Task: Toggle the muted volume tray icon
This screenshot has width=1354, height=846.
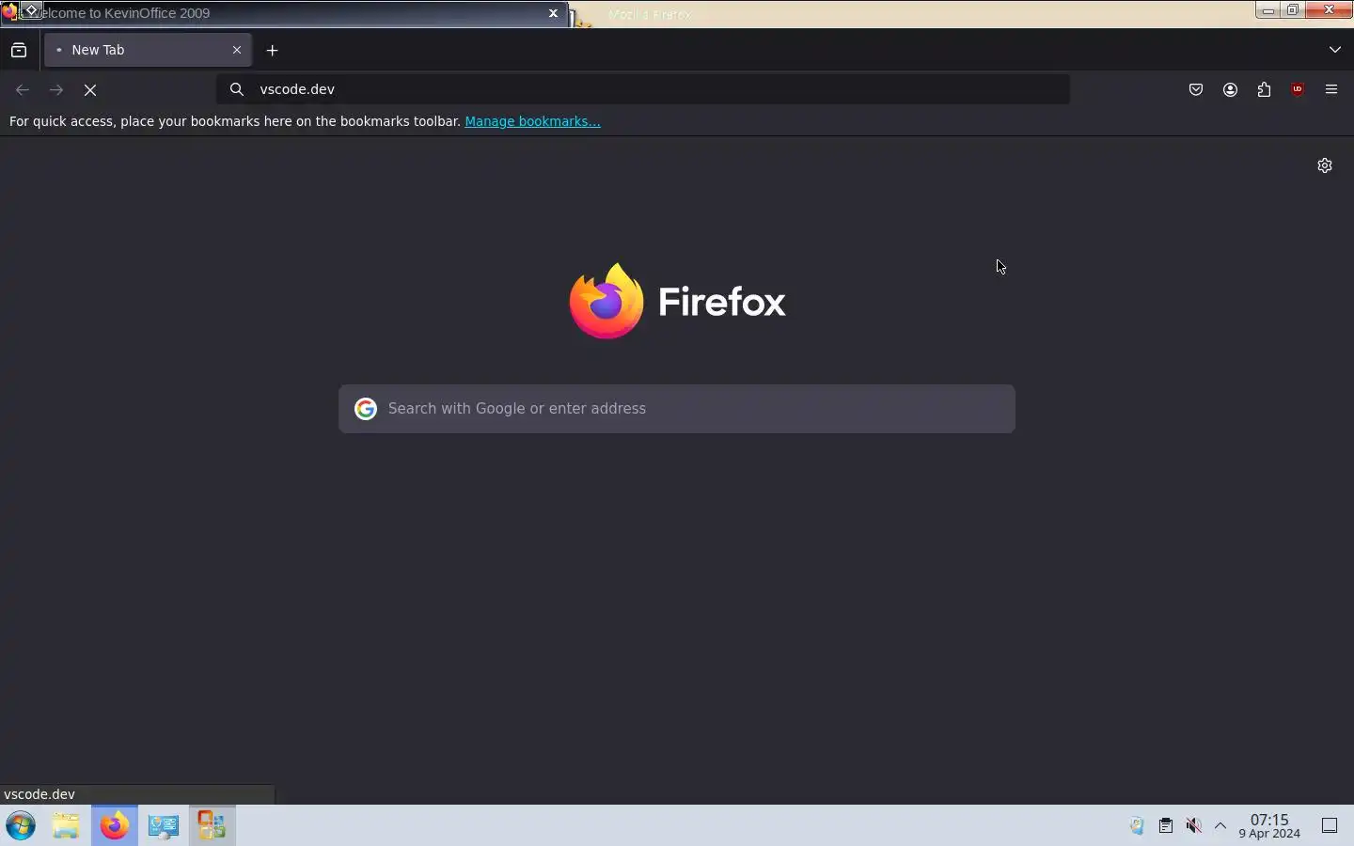Action: 1194,826
